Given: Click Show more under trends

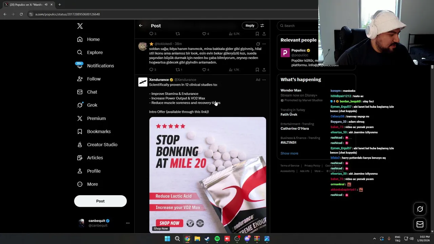Looking at the screenshot, I should click(x=289, y=154).
